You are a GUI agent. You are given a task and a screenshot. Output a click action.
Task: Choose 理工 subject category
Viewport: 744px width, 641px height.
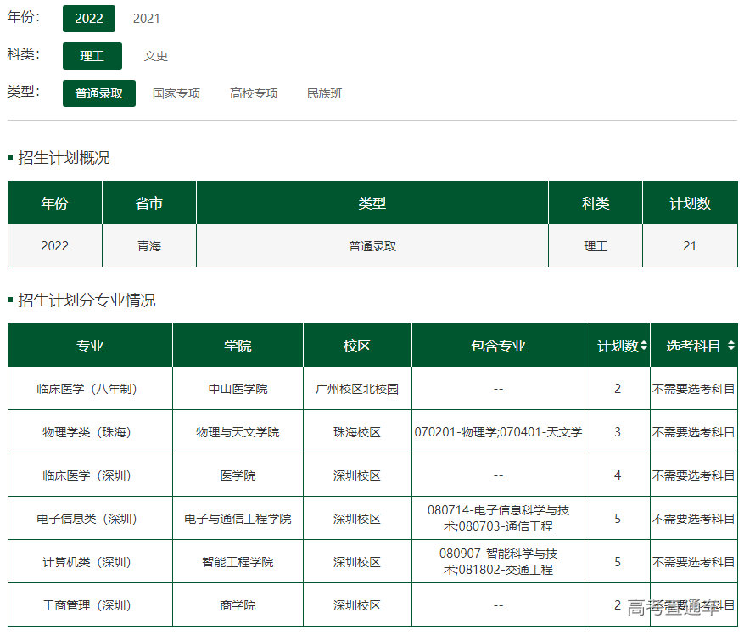(92, 56)
